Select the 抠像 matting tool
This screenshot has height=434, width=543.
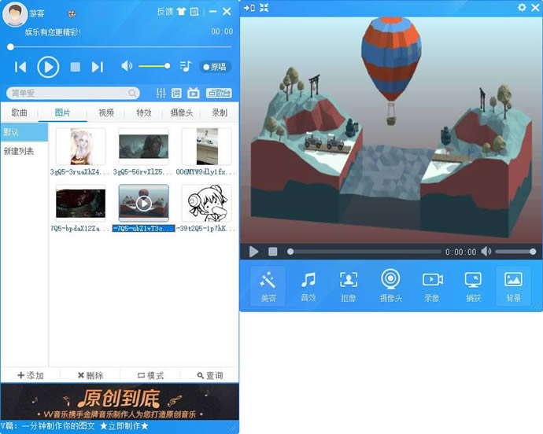(x=349, y=286)
